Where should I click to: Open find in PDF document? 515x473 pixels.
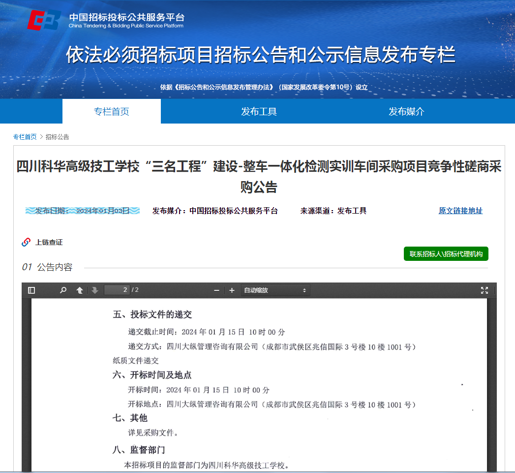63,290
